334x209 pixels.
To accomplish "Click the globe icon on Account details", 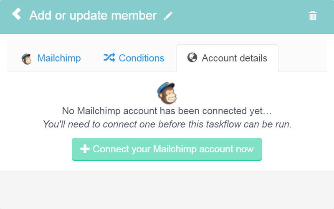I will 192,57.
